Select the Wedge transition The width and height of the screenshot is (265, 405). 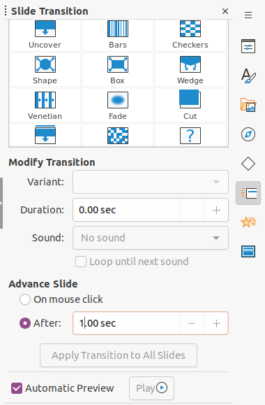[190, 69]
